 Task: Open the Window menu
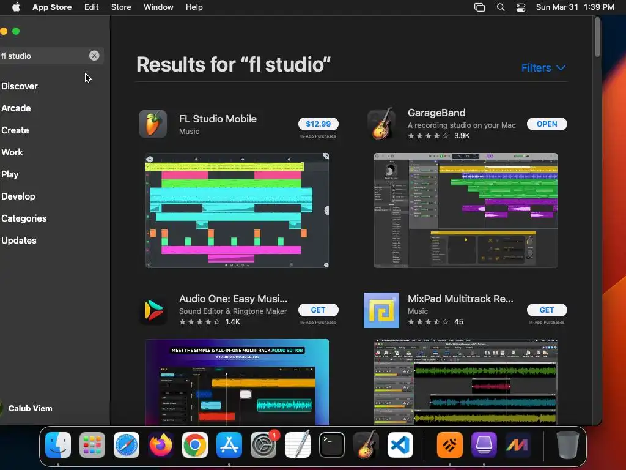tap(158, 7)
